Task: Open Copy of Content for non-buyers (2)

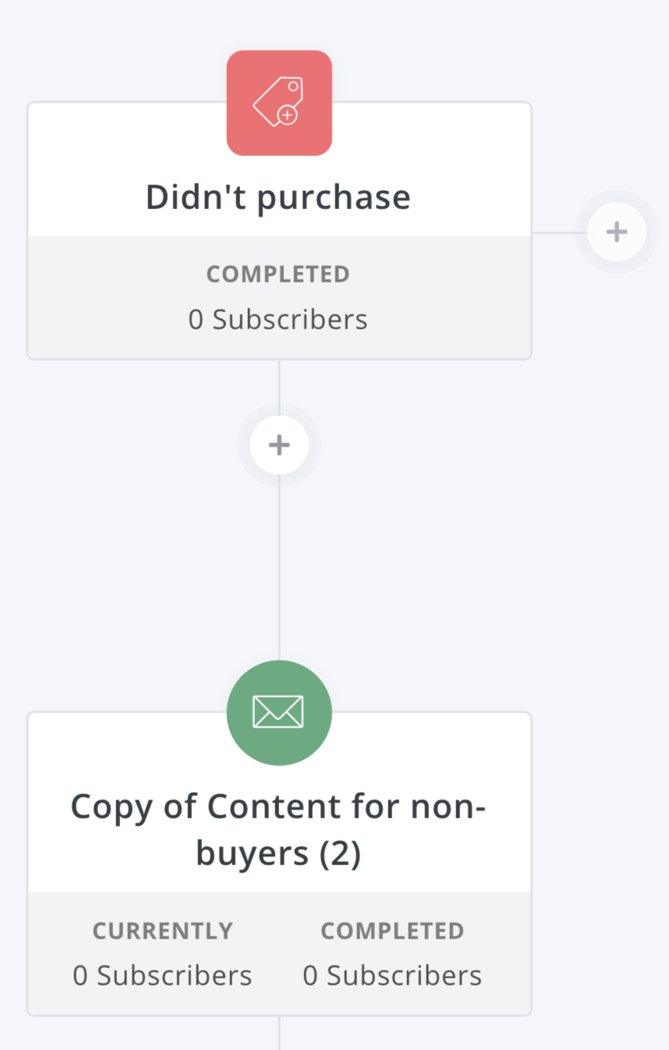Action: click(x=278, y=829)
